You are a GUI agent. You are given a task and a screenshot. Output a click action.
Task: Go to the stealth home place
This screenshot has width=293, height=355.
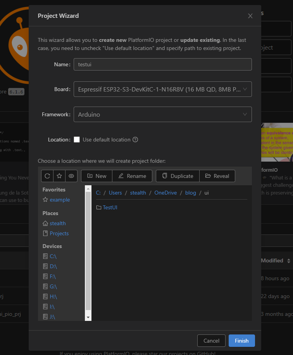[58, 223]
